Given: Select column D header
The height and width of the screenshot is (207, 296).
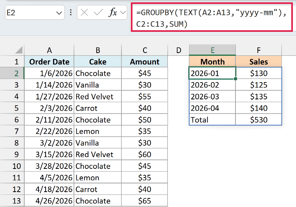Looking at the screenshot, I should point(178,50).
